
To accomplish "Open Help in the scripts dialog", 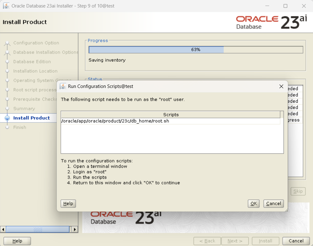I will 68,203.
